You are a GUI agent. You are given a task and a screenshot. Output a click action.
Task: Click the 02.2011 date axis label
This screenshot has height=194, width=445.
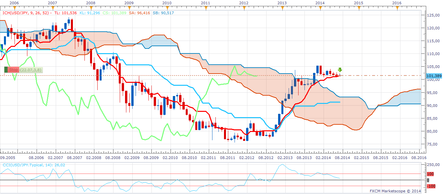pos(208,158)
